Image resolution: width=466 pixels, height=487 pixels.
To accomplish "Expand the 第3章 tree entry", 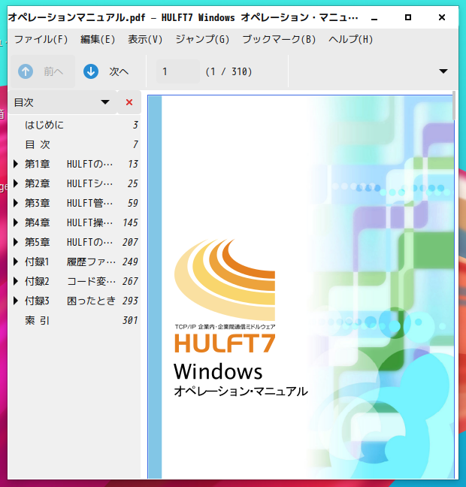I will (15, 203).
